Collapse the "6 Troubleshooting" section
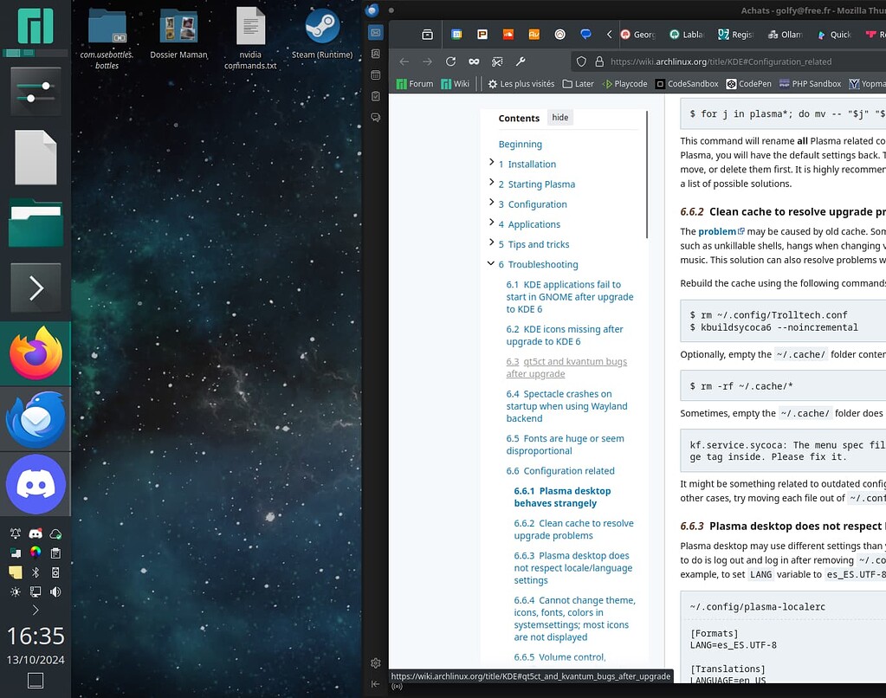 click(x=491, y=264)
